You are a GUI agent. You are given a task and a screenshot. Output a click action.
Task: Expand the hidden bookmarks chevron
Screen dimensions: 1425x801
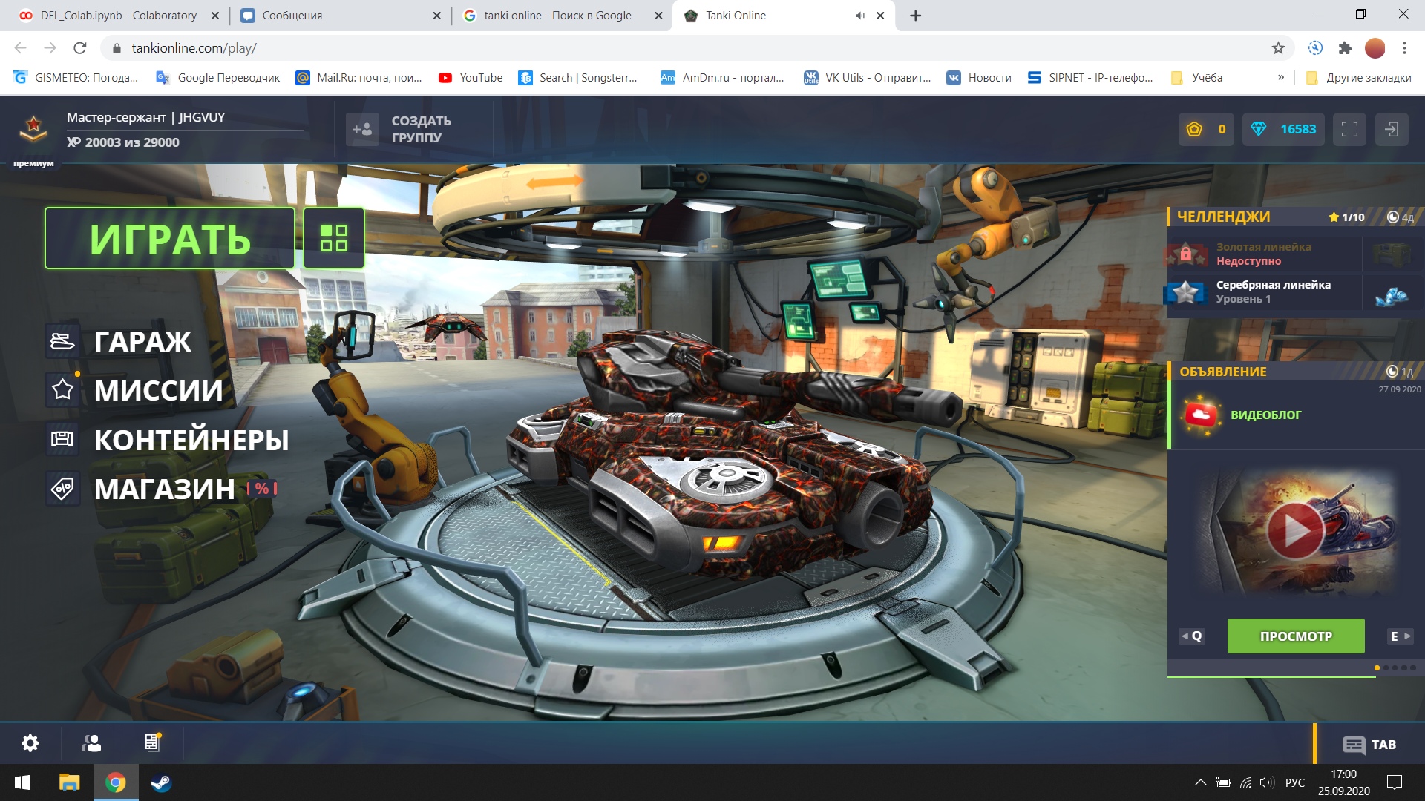pos(1281,78)
